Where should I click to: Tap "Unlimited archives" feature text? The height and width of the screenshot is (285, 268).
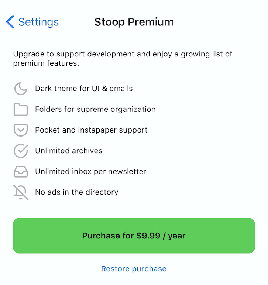pyautogui.click(x=69, y=151)
